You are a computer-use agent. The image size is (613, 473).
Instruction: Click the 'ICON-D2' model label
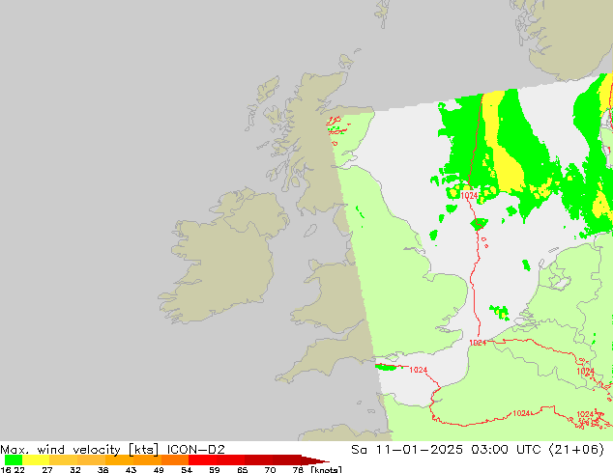point(196,450)
